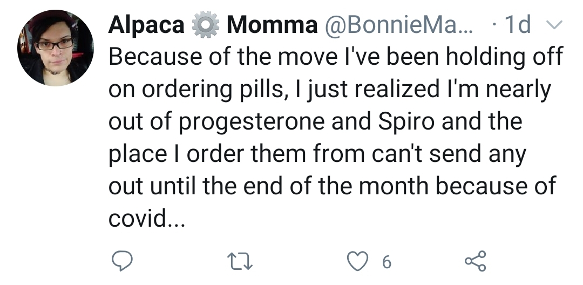Click the gear emoji in the name
Screen dimensions: 583x285
point(206,25)
